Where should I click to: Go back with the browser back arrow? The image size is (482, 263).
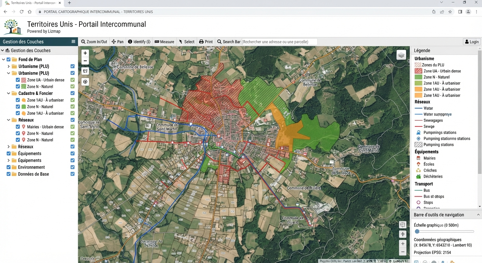tap(5, 12)
